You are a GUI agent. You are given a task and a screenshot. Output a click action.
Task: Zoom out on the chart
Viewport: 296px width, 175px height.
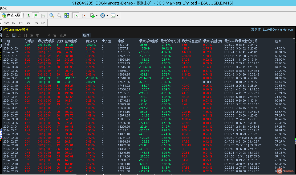point(59,15)
